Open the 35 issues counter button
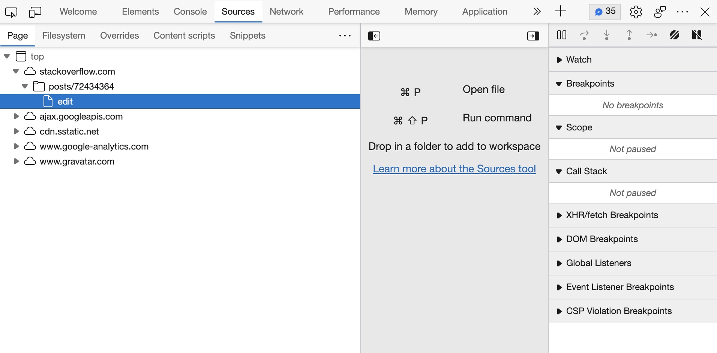Image resolution: width=717 pixels, height=353 pixels. [x=605, y=12]
